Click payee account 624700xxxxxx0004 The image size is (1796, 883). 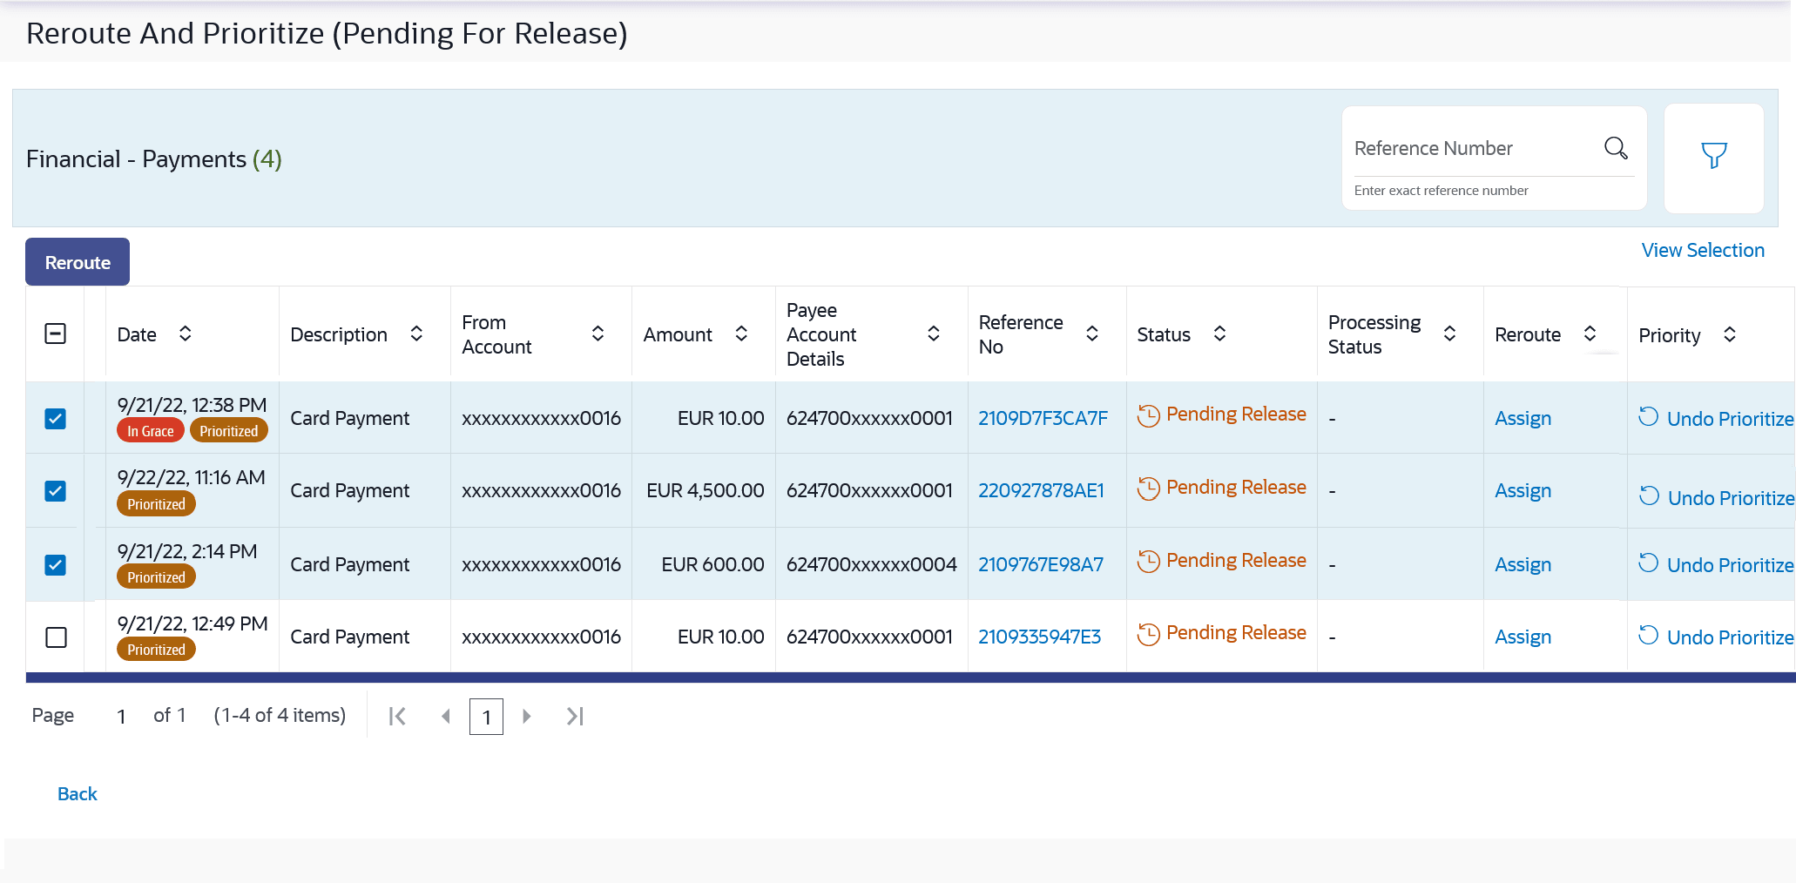(x=871, y=565)
